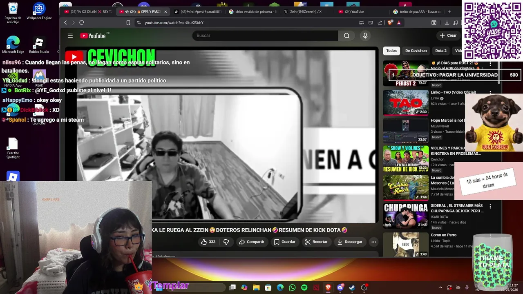
Task: Click the youtube.com address bar URL
Action: point(174,22)
